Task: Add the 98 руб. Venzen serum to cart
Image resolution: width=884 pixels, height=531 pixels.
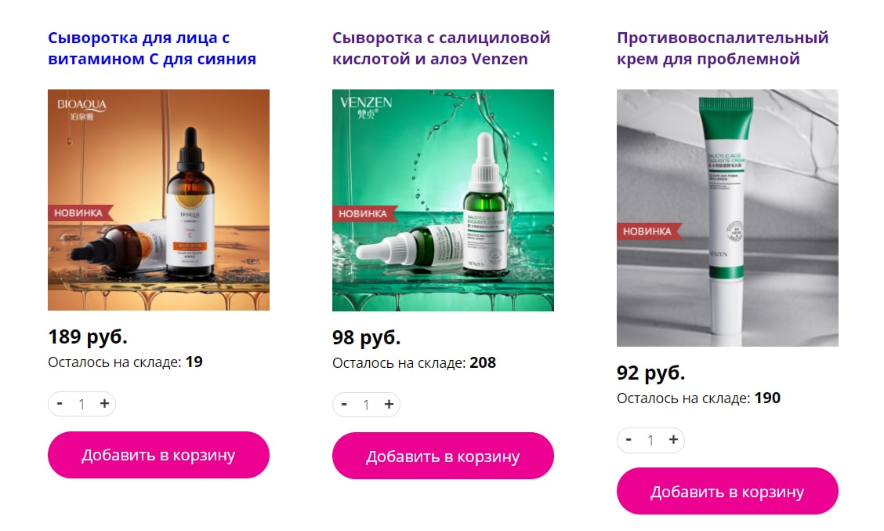Action: [443, 456]
